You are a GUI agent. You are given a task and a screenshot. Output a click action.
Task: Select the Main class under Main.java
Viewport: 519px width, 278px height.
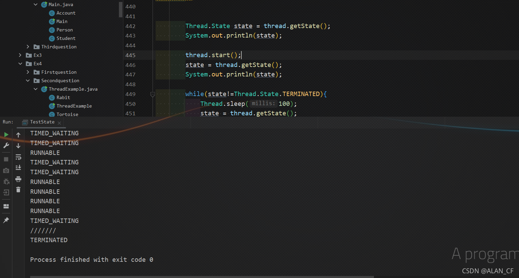62,21
